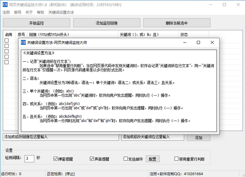Open the 关于 menu
The height and width of the screenshot is (177, 245).
(29, 12)
